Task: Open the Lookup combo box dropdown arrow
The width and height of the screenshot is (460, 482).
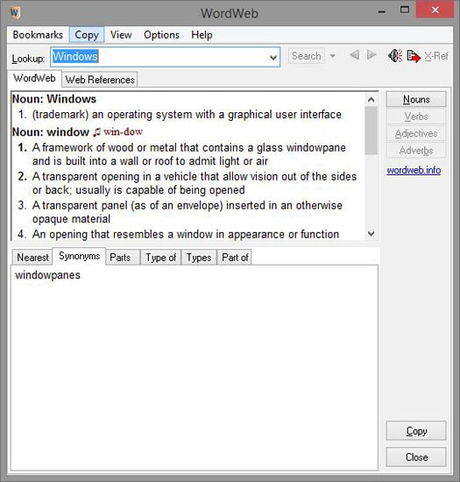Action: 272,57
